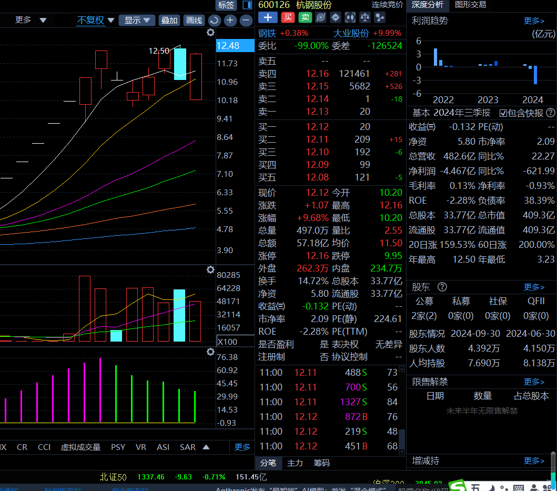
Task: Click the X100 volume unit box
Action: point(235,342)
